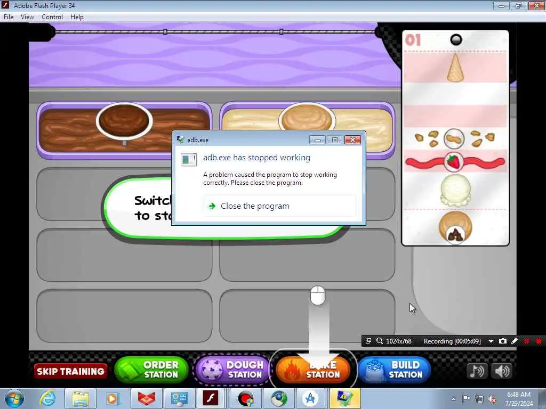Minimize the Adobe Flash Player window
This screenshot has width=546, height=409.
click(501, 5)
